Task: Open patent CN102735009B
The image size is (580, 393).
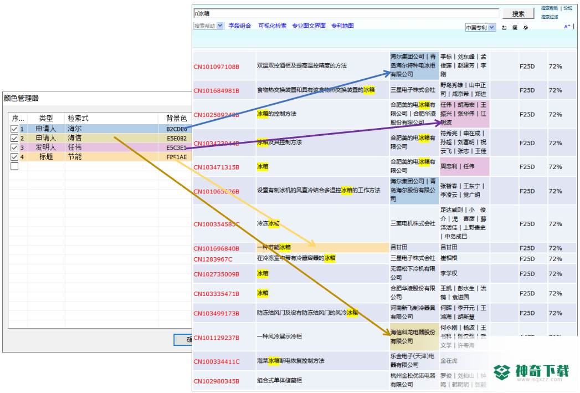Action: pyautogui.click(x=217, y=274)
